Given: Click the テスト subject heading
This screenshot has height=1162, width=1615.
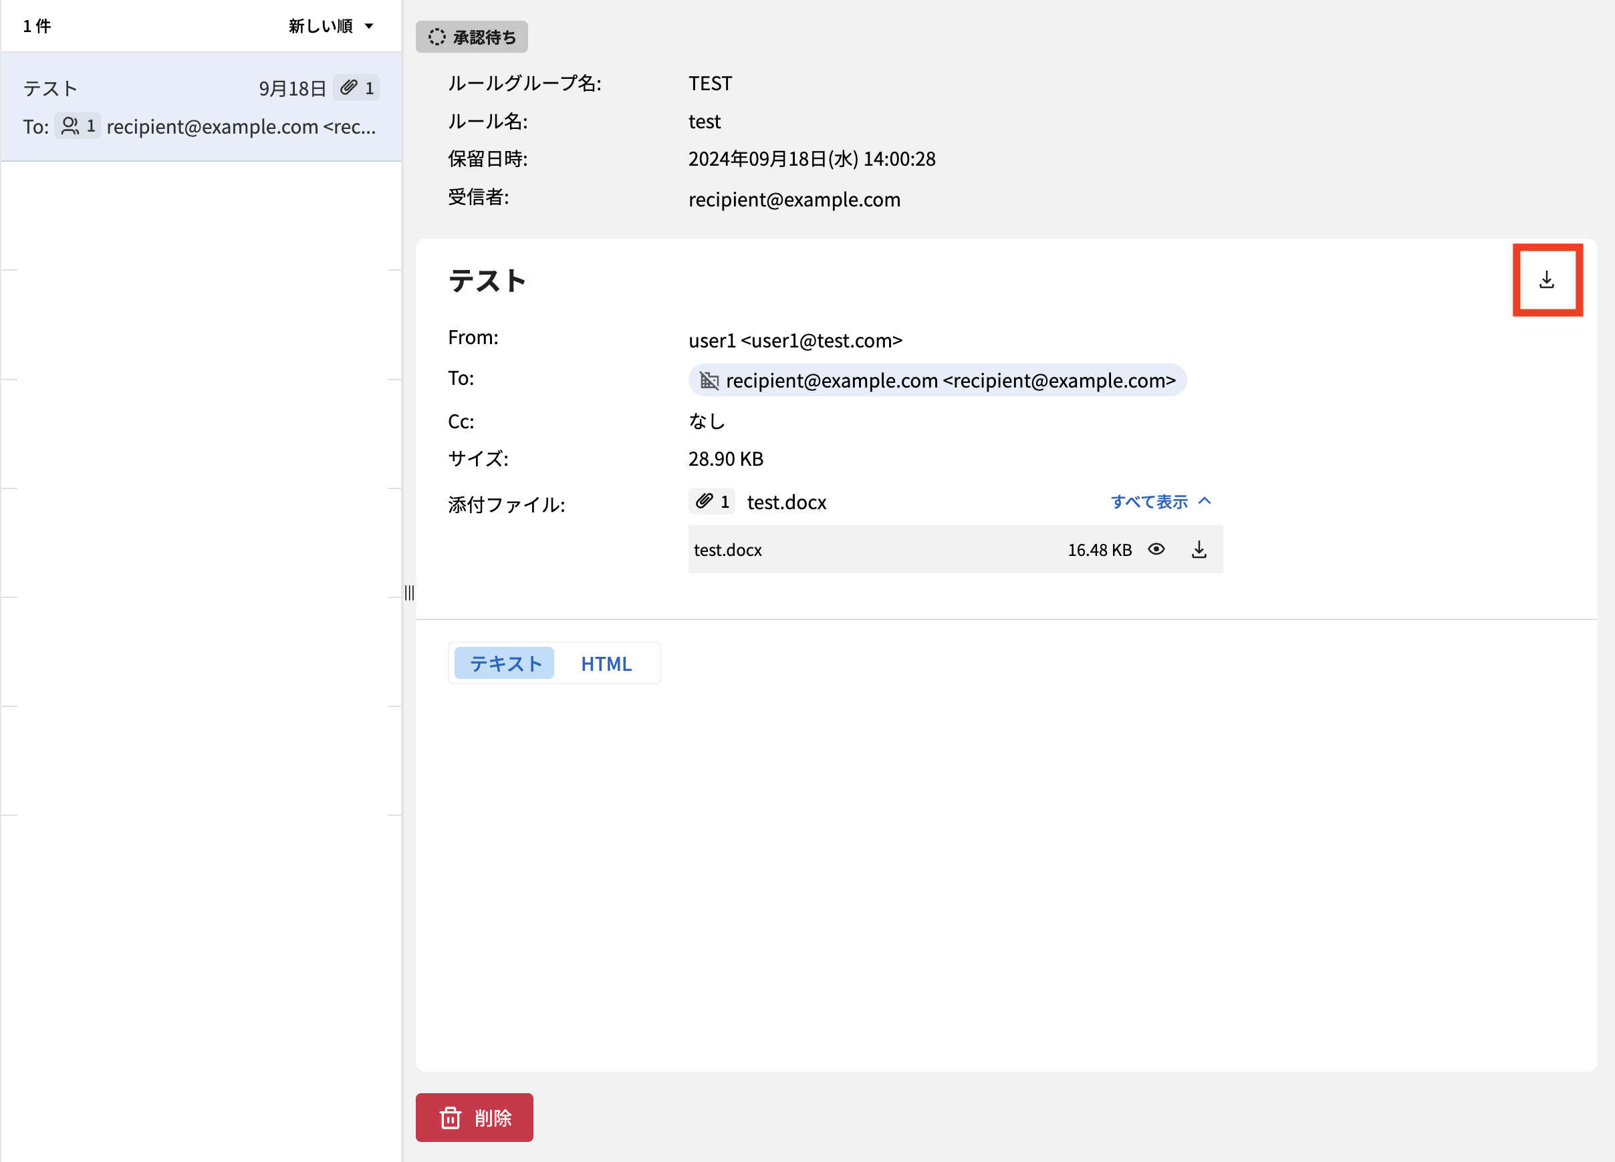Looking at the screenshot, I should coord(487,280).
